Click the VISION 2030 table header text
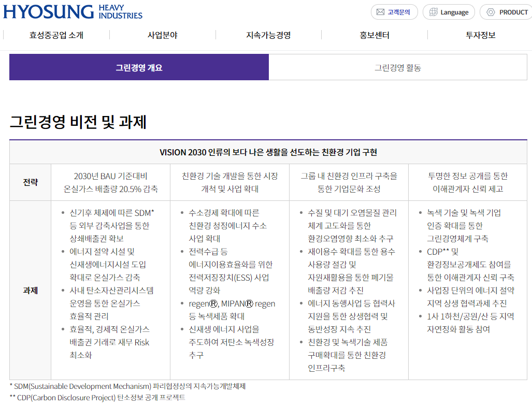The image size is (532, 407). click(268, 152)
